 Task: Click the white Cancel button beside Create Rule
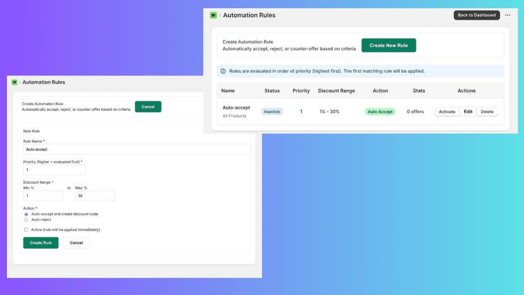(x=76, y=243)
